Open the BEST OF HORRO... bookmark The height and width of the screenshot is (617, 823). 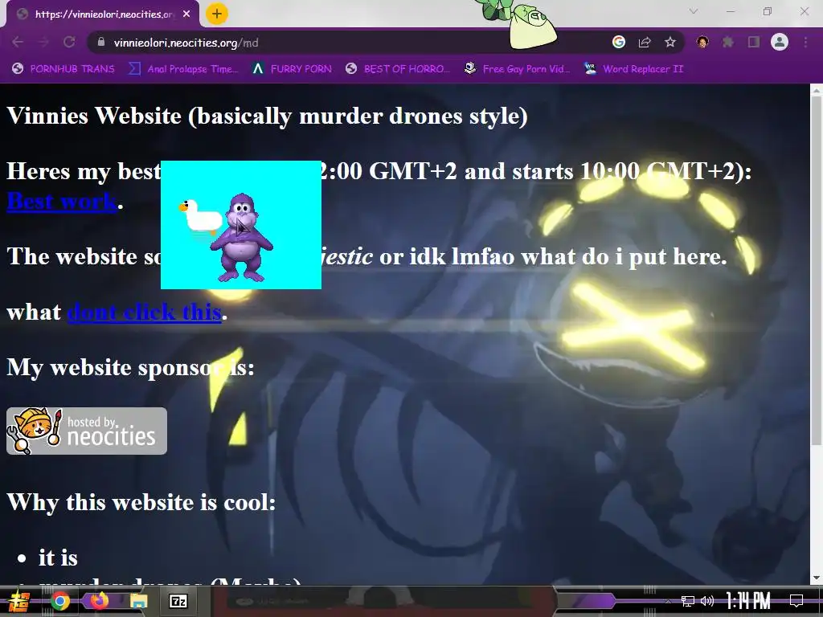coord(399,69)
